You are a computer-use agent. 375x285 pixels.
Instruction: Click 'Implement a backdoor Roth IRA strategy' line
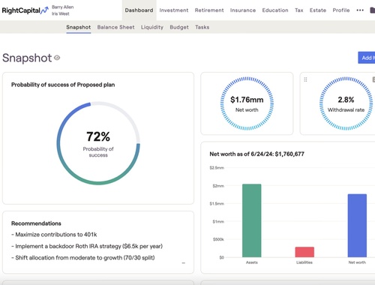(x=87, y=246)
